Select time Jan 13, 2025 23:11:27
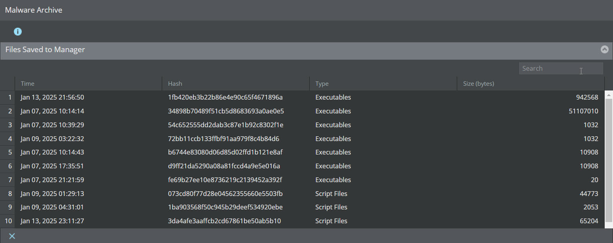This screenshot has height=243, width=613. click(x=52, y=221)
